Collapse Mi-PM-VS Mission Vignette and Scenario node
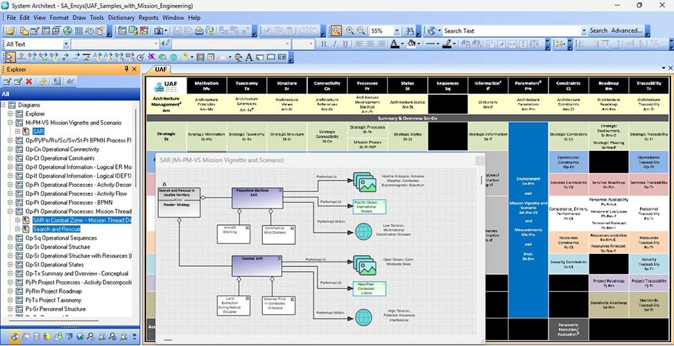 tap(10, 122)
